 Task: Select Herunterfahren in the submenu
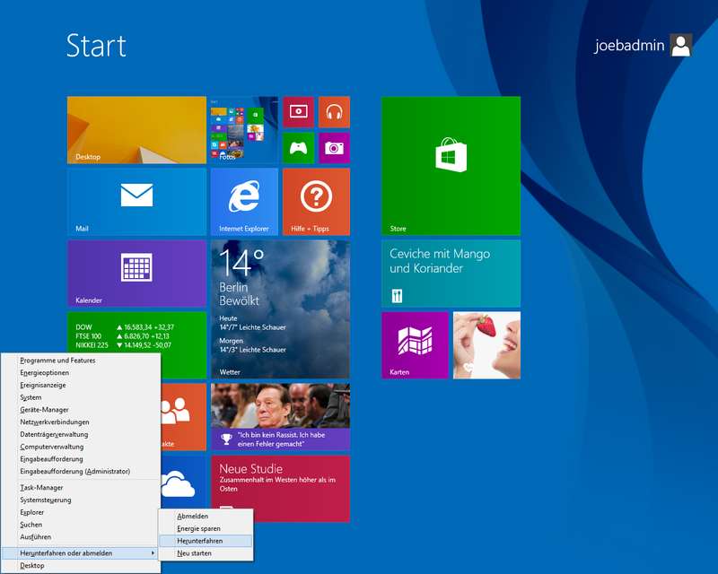[x=200, y=541]
